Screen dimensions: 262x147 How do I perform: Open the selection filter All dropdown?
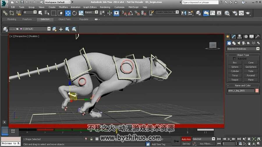point(30,12)
